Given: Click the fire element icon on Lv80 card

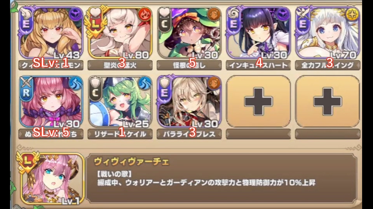Looking at the screenshot, I should [145, 14].
